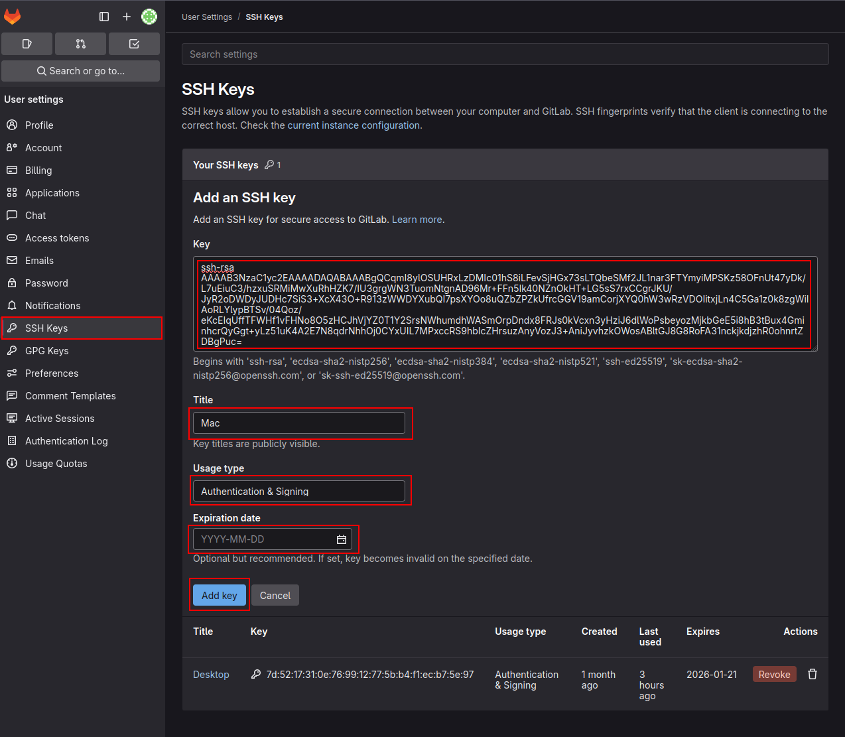Toggle the sidebar collapse icon
Screen dimensions: 845x737
click(x=104, y=17)
